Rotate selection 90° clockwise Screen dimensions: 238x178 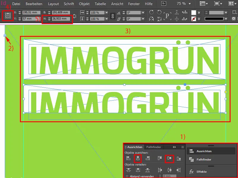click(x=151, y=12)
